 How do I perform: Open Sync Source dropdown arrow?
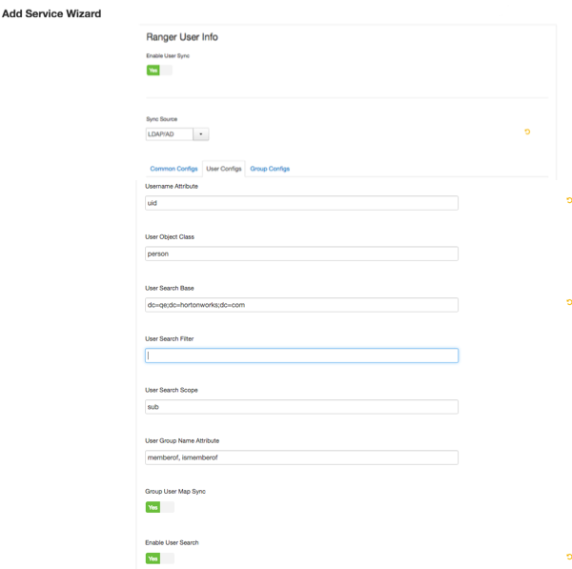(x=200, y=134)
